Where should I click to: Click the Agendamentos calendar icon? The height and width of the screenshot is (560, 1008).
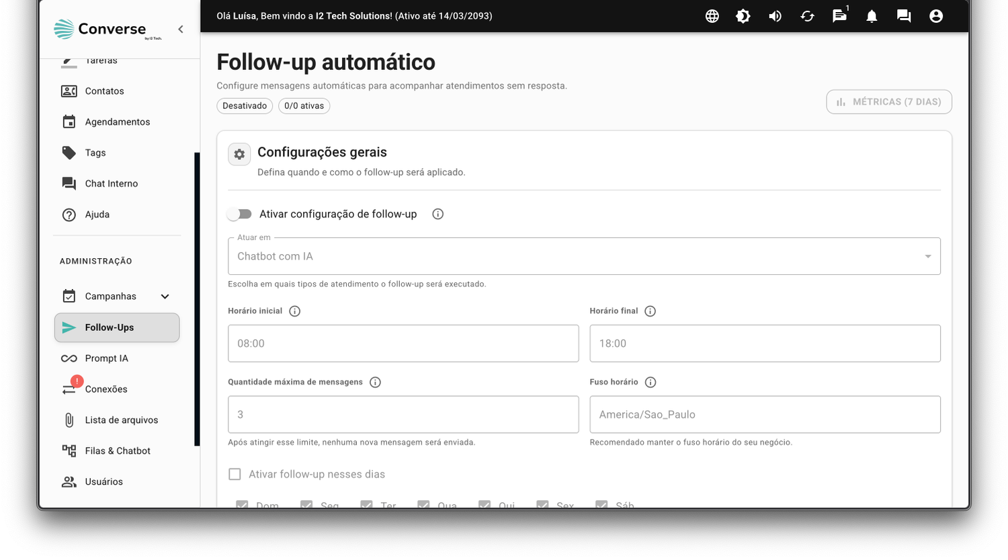pos(69,122)
